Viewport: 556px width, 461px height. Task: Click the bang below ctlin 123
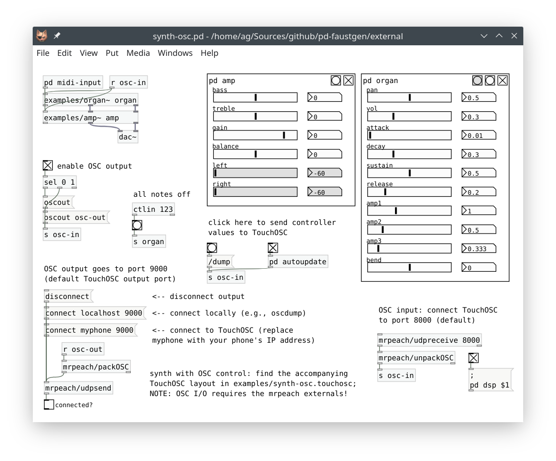coord(137,225)
